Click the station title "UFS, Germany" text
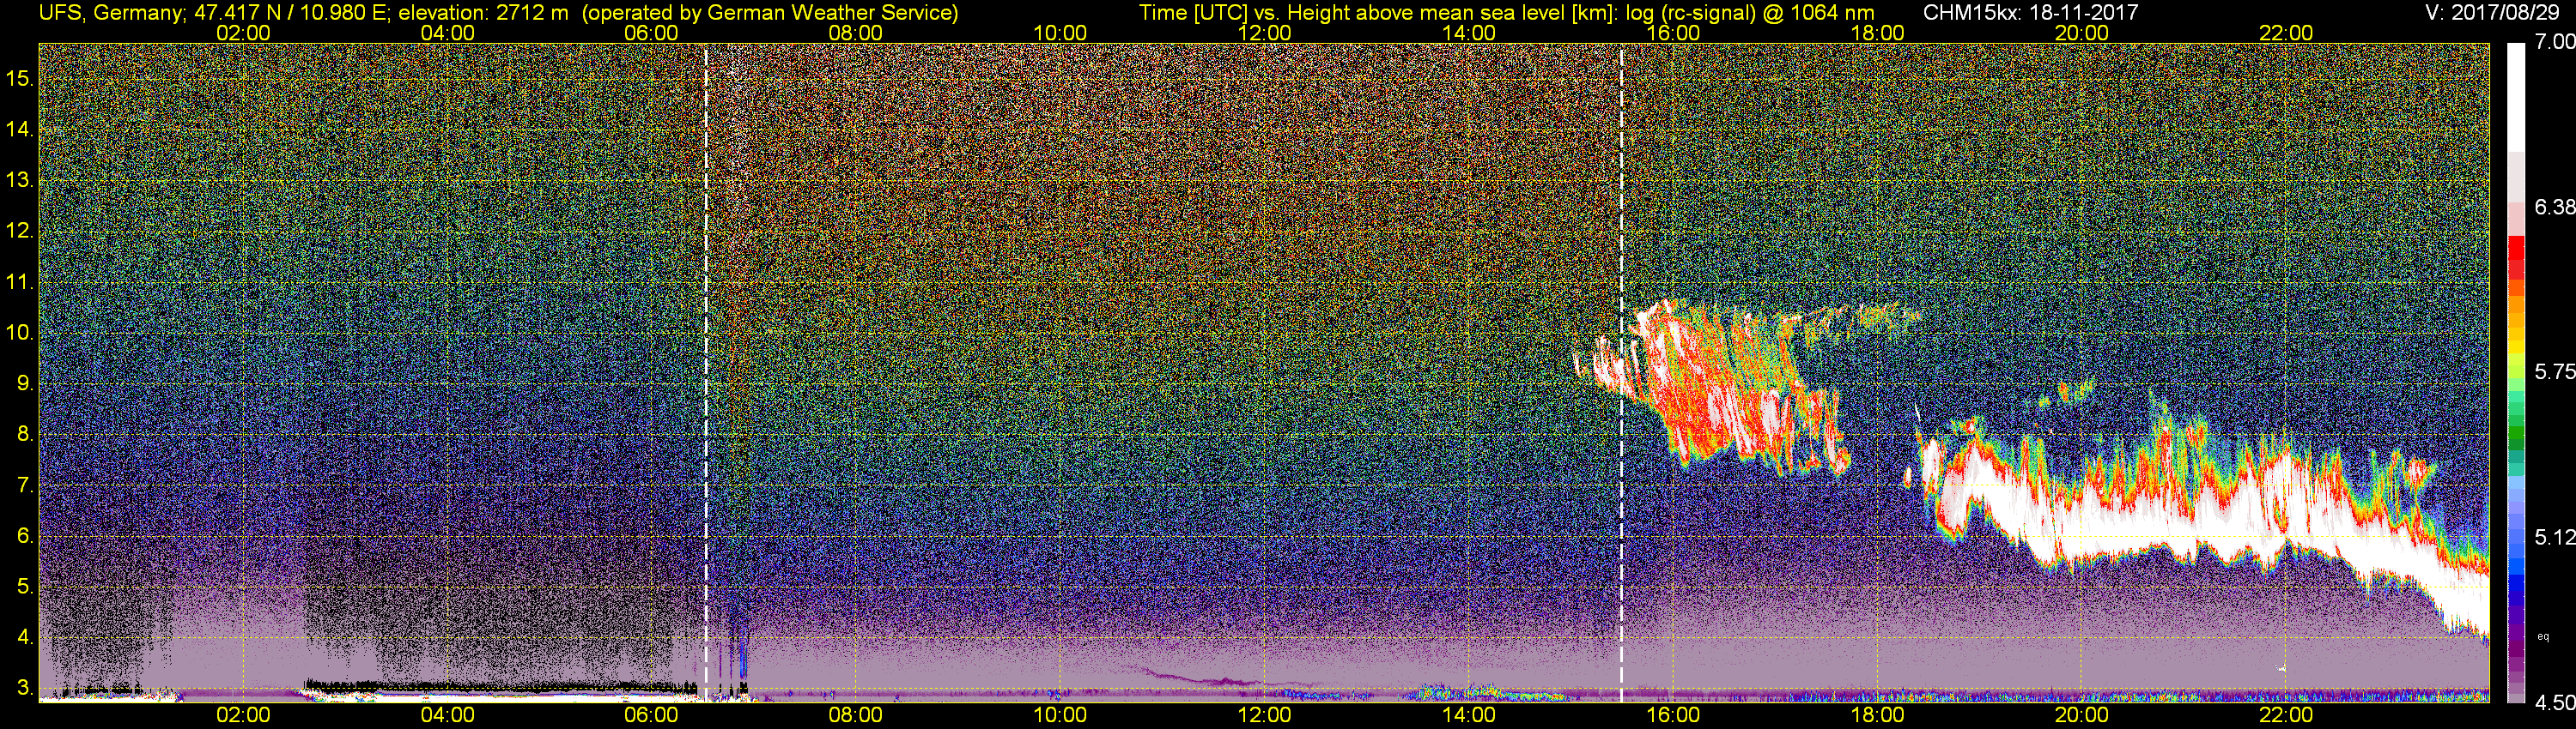Viewport: 2576px width, 729px height. (110, 13)
